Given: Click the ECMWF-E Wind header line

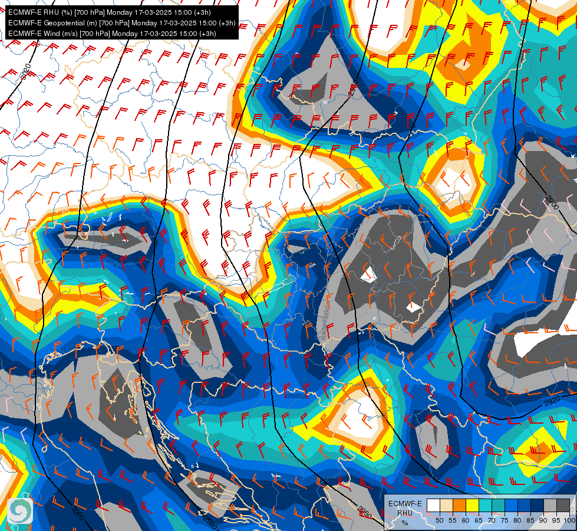Looking at the screenshot, I should [x=112, y=34].
